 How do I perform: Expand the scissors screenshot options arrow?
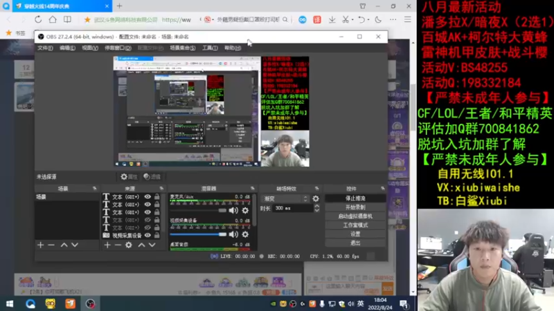[352, 20]
